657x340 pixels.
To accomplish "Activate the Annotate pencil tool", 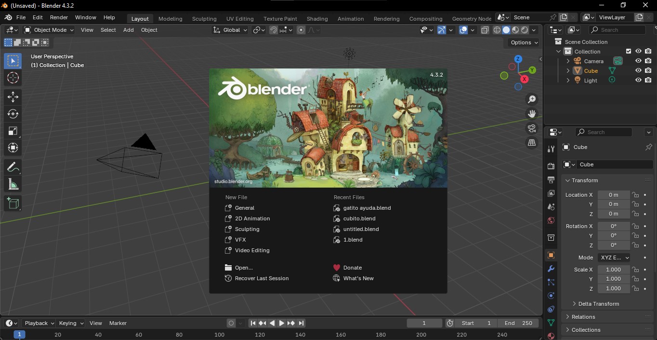I will 13,167.
